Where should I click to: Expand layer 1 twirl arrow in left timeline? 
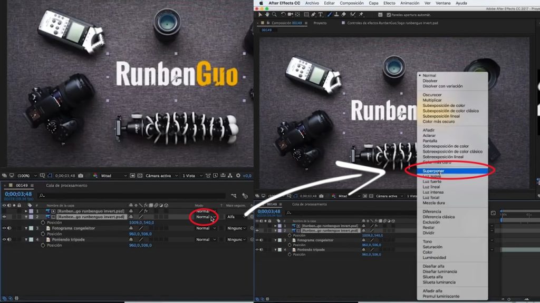[x=26, y=211]
